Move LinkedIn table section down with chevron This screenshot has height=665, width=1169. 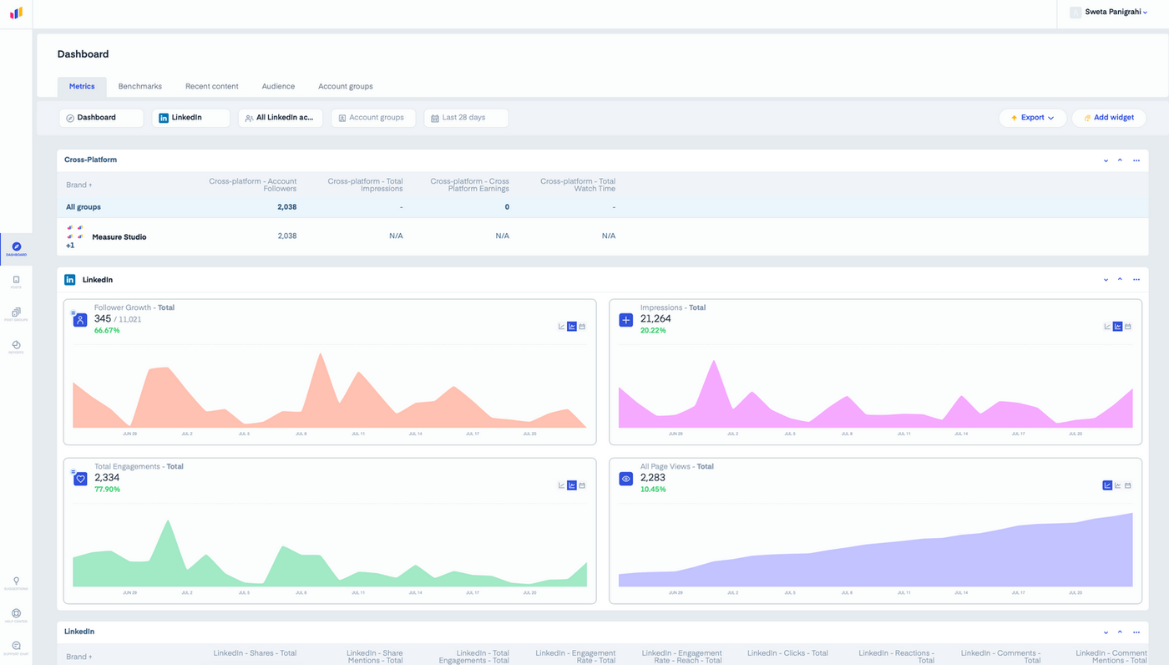click(x=1106, y=632)
